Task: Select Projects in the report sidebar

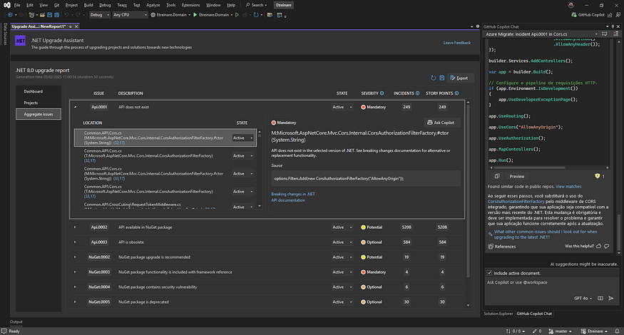Action: 31,103
